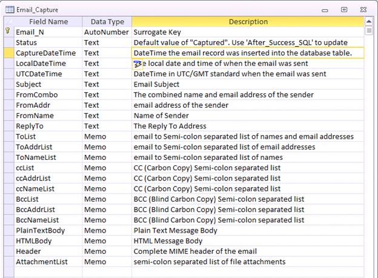Click the Data Type column header
The height and width of the screenshot is (278, 378).
click(106, 22)
